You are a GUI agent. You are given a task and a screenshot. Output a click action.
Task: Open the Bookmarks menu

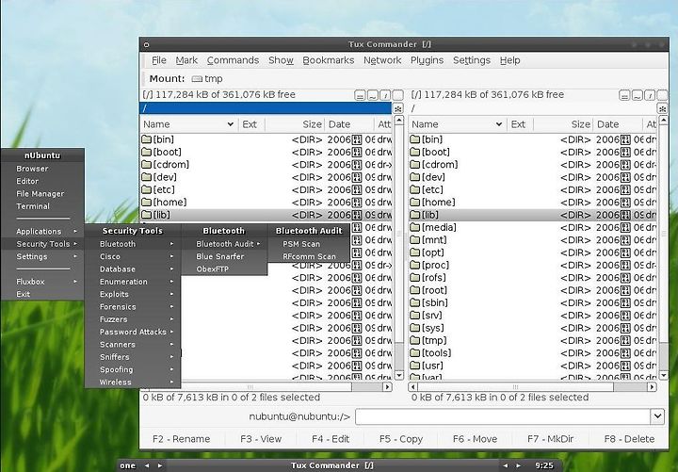coord(329,60)
